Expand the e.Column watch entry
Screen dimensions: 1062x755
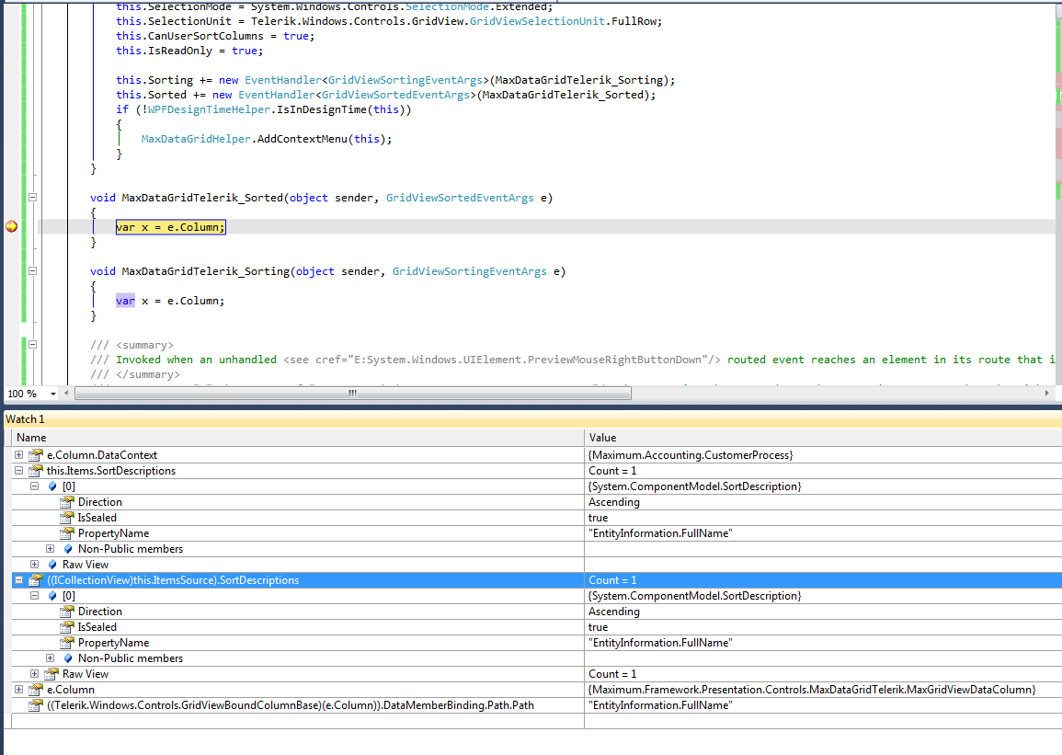[x=19, y=690]
